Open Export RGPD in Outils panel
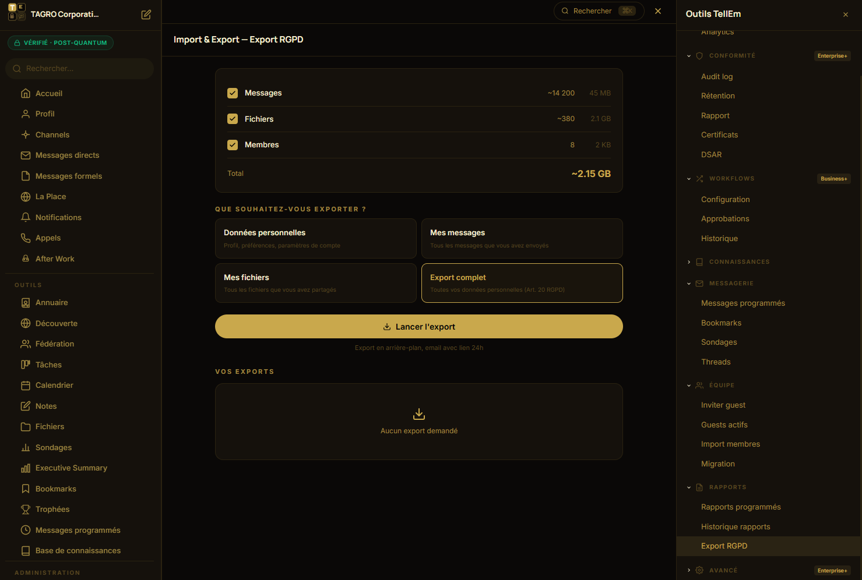 769,546
